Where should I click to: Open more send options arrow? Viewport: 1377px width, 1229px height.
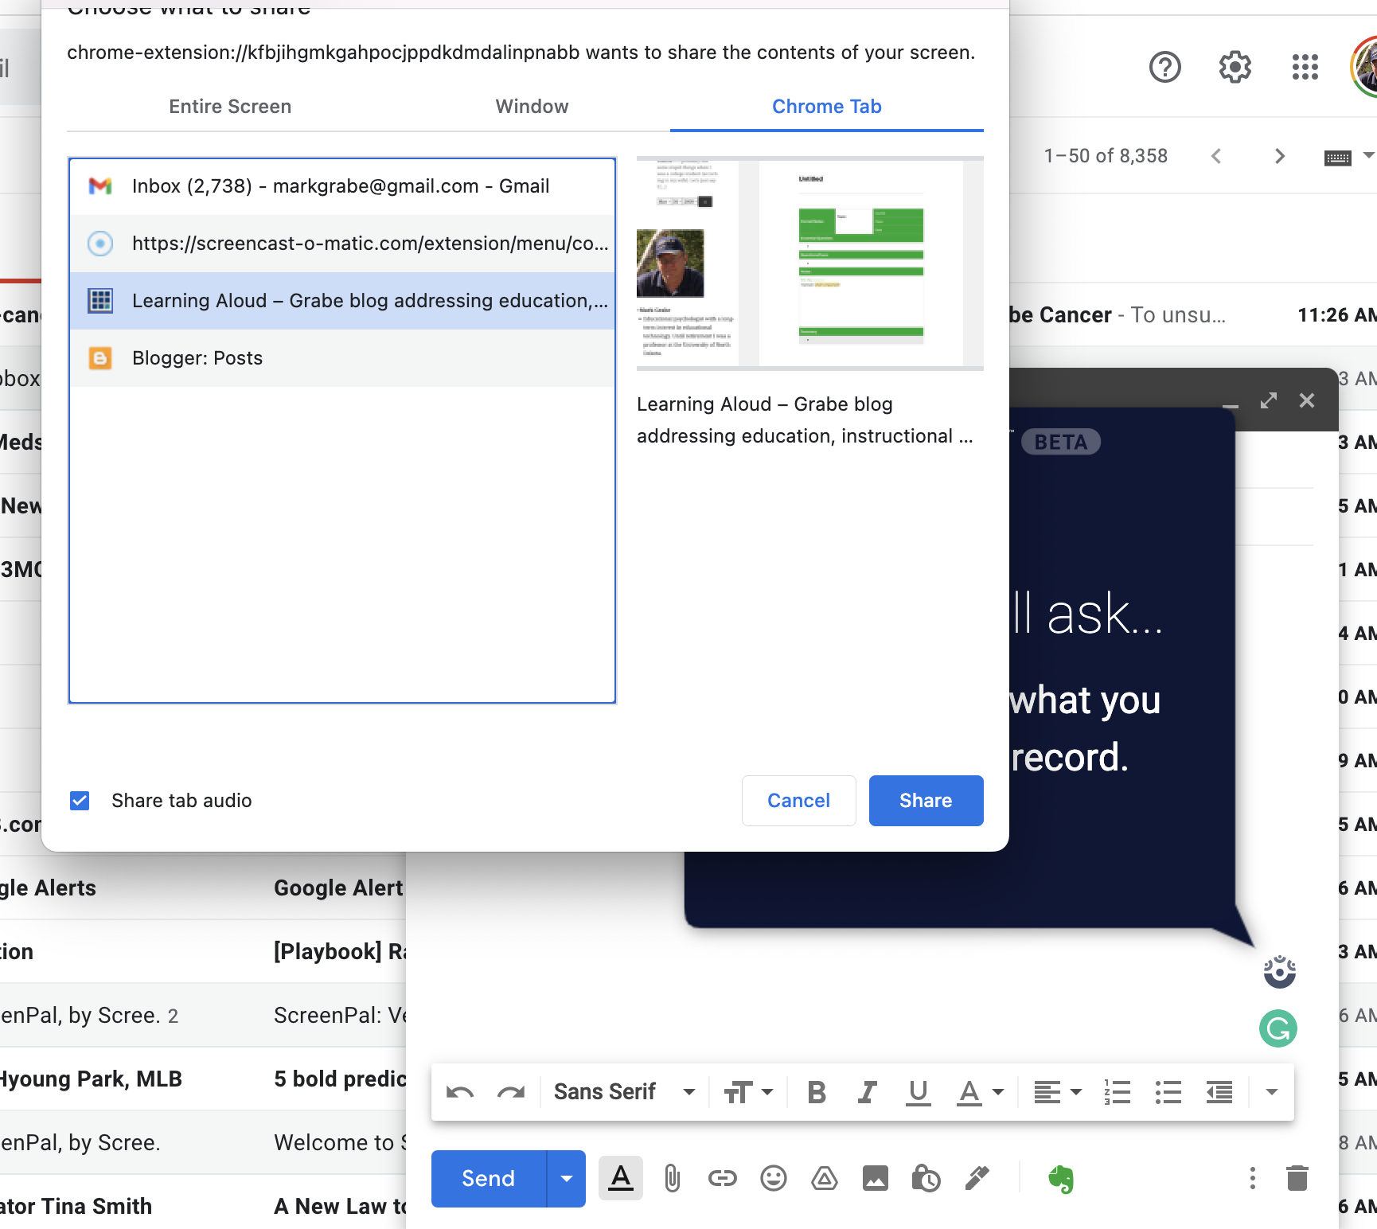tap(567, 1179)
